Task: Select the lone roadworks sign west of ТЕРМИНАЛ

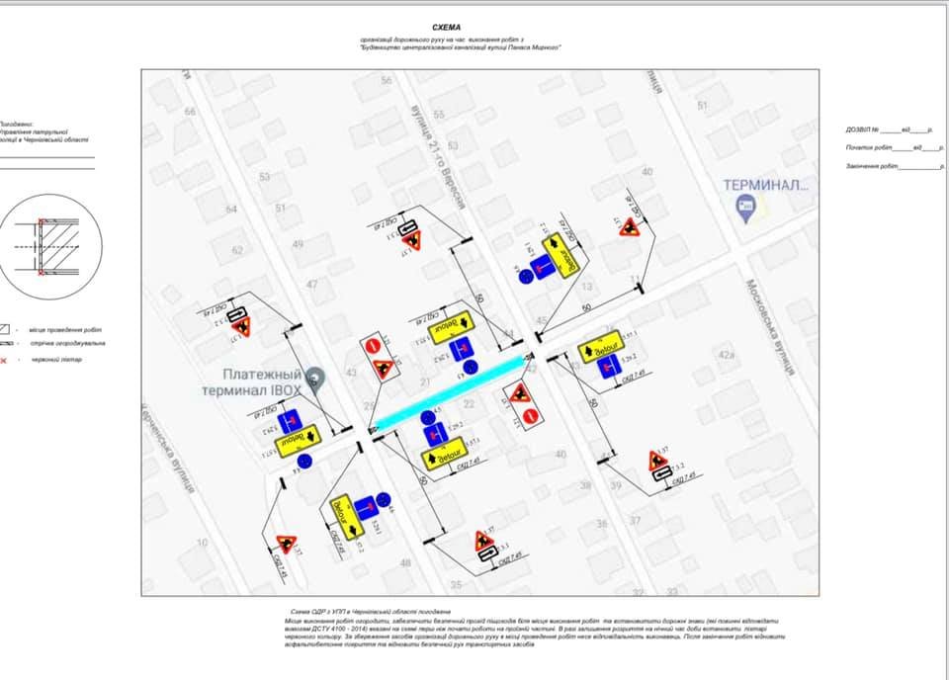Action: (x=627, y=227)
